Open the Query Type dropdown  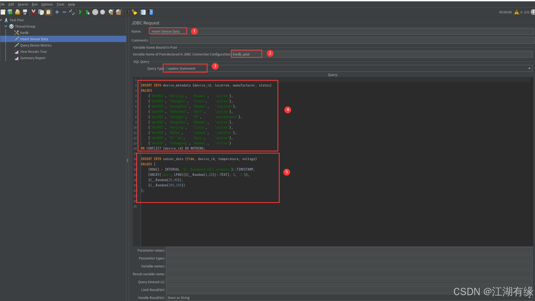click(x=529, y=69)
